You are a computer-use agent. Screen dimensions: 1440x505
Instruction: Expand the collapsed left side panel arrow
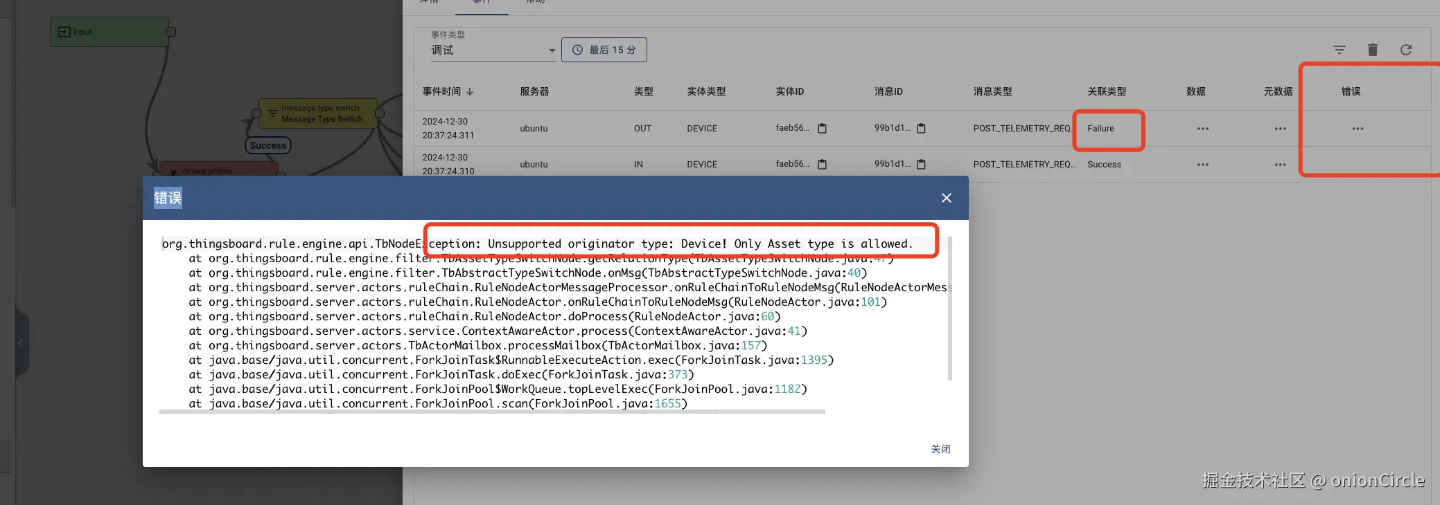tap(21, 343)
